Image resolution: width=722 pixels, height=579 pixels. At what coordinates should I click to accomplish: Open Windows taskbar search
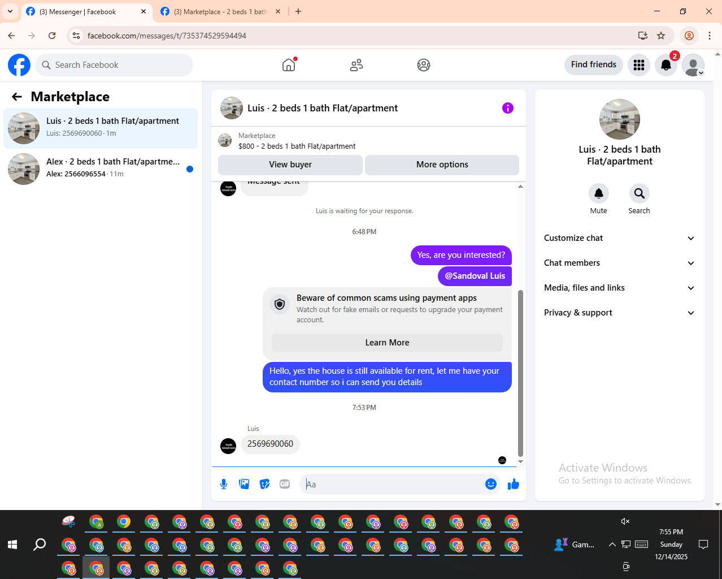[x=40, y=545]
